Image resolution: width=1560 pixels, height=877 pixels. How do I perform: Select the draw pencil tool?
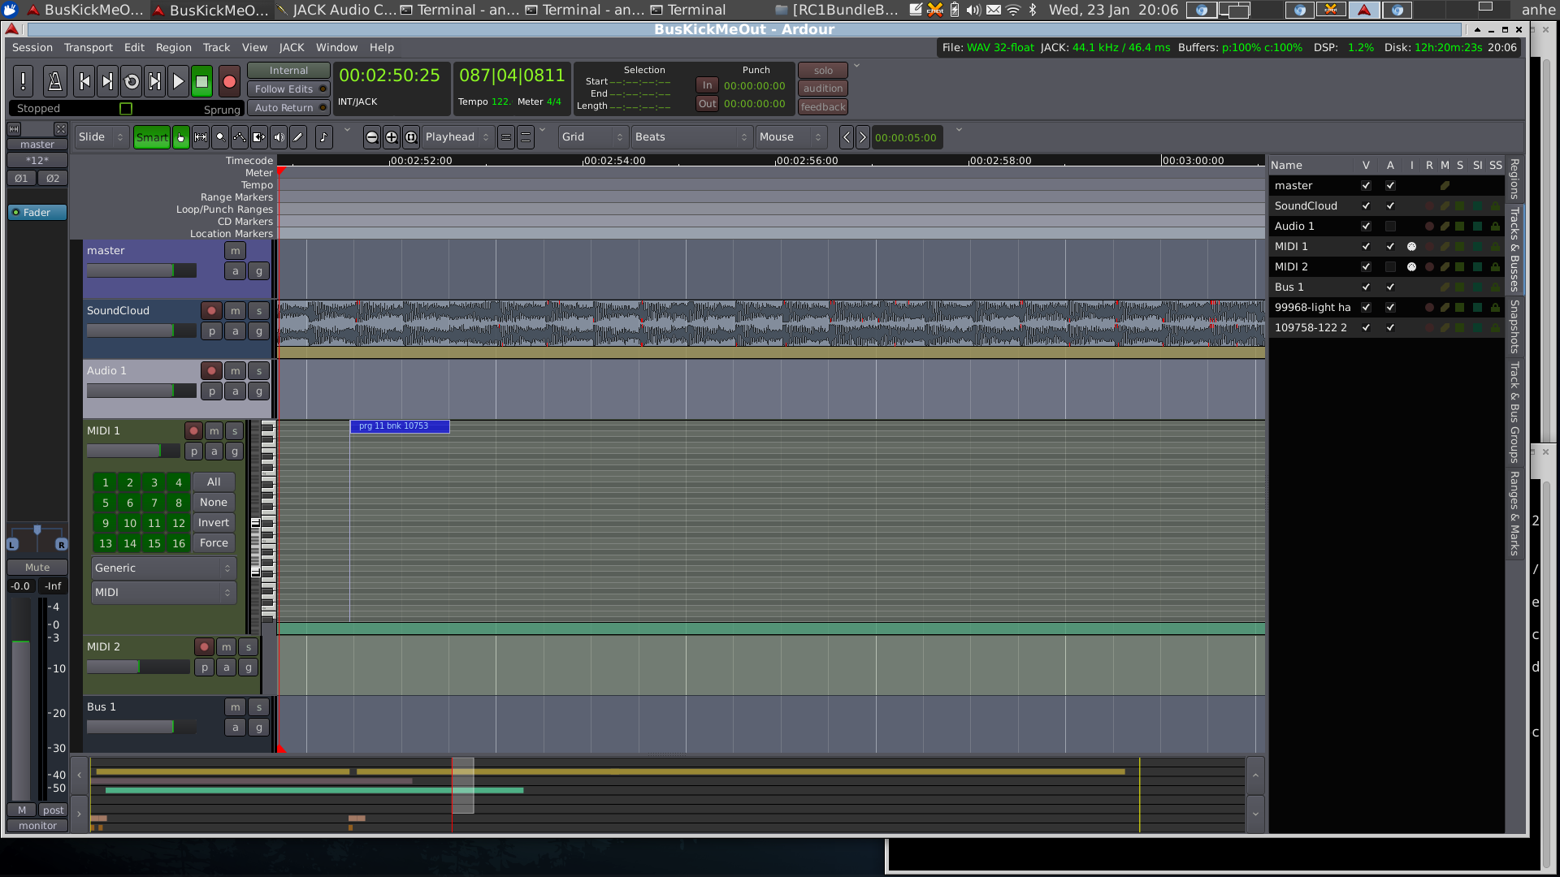(298, 137)
